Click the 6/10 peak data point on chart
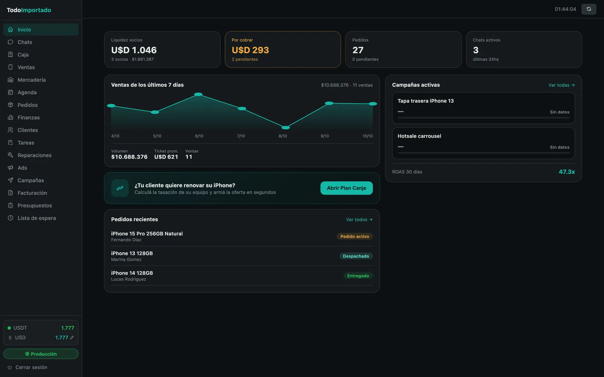604x377 pixels. [198, 94]
